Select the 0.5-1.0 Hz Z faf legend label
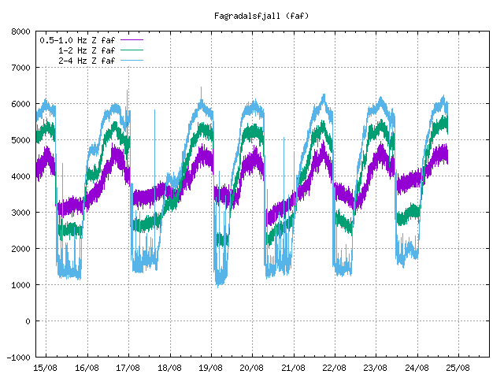This screenshot has width=504, height=378. tap(77, 39)
